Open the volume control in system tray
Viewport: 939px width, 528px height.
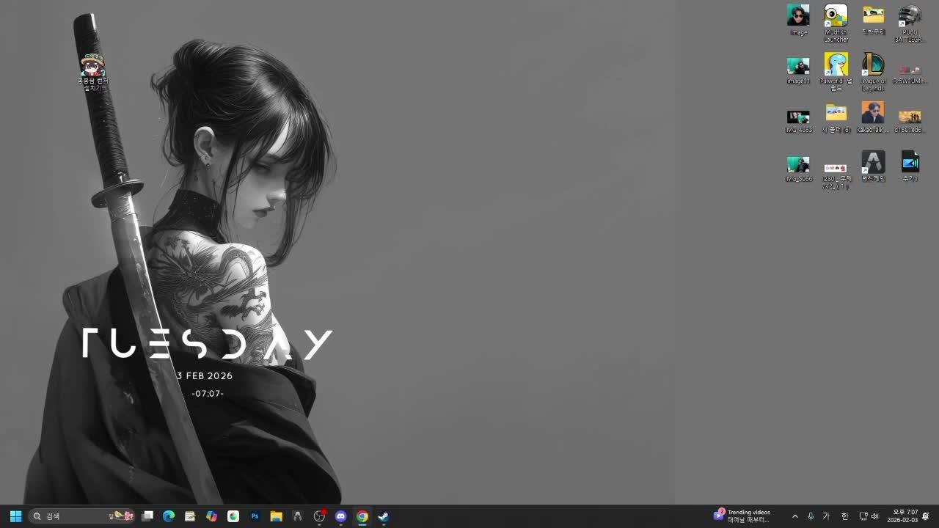click(874, 516)
